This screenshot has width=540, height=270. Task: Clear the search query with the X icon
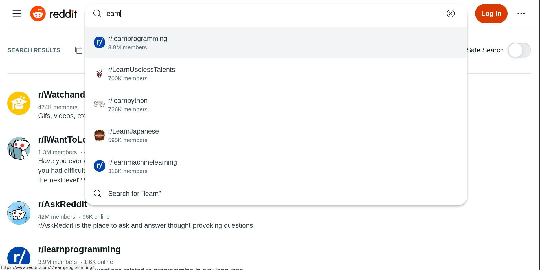[x=451, y=13]
